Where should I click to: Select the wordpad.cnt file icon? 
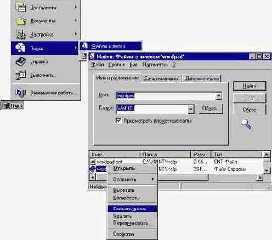point(93,162)
